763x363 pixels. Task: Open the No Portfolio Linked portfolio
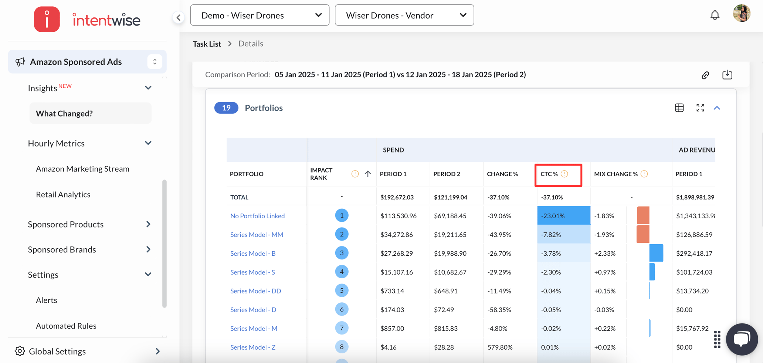point(257,216)
